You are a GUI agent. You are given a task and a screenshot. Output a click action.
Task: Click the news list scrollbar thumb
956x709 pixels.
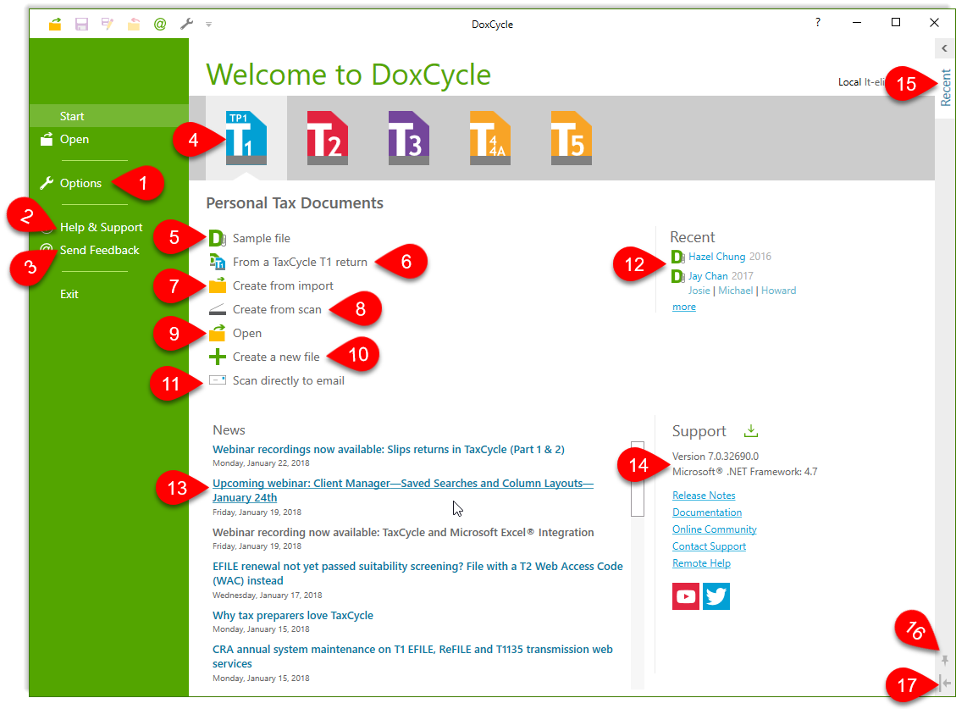point(638,479)
